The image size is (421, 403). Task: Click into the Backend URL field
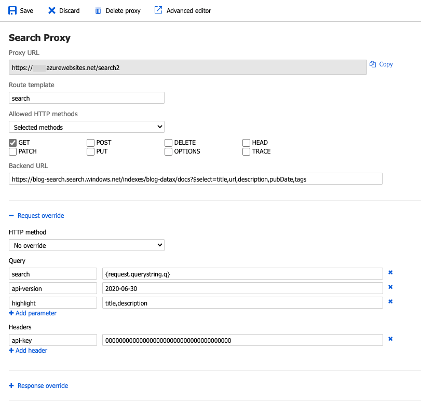coord(195,179)
